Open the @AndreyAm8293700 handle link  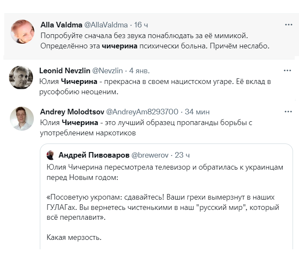click(142, 112)
